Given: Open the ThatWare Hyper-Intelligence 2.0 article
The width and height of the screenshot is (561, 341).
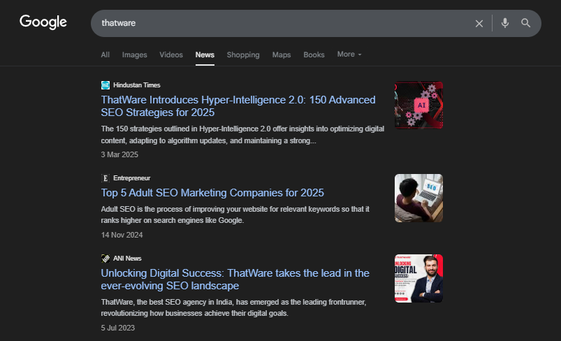Looking at the screenshot, I should (x=238, y=106).
